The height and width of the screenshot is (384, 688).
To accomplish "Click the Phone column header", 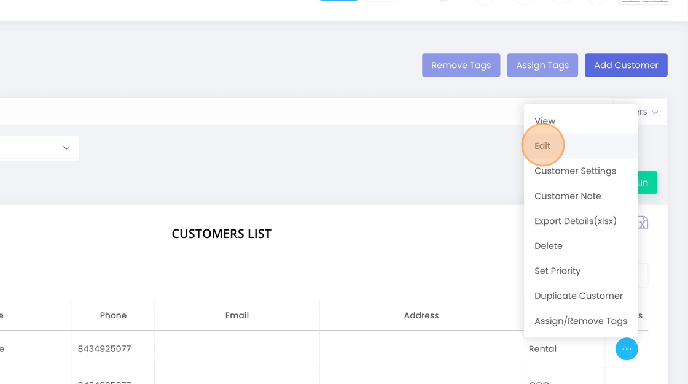I will pyautogui.click(x=113, y=315).
